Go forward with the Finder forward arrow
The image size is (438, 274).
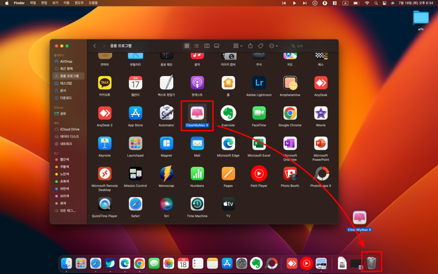104,46
